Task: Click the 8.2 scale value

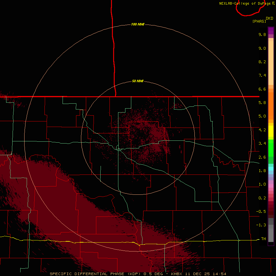Action: [x=262, y=62]
